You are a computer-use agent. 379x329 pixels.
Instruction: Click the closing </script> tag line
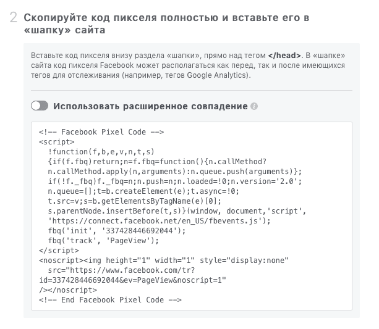click(59, 251)
